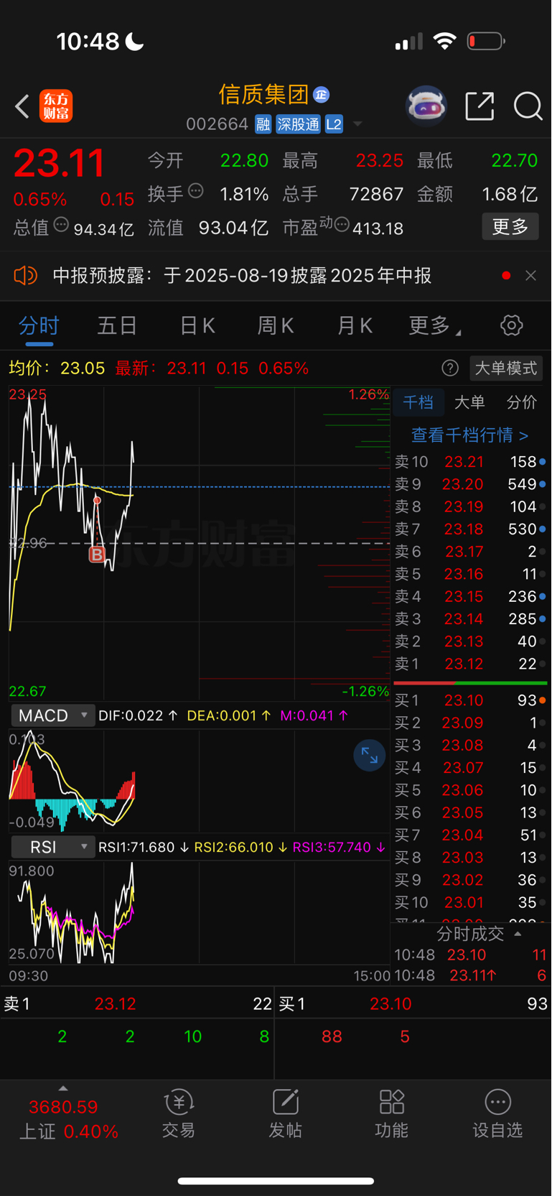Image resolution: width=552 pixels, height=1196 pixels.
Task: Open 查看千档行情 link
Action: [470, 435]
